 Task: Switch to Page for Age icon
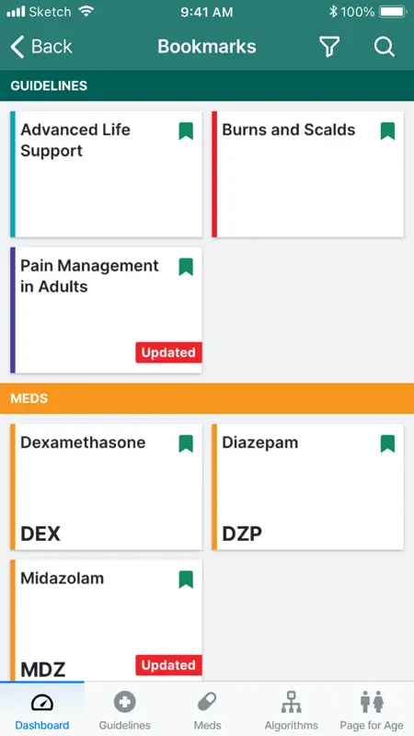[x=372, y=702]
